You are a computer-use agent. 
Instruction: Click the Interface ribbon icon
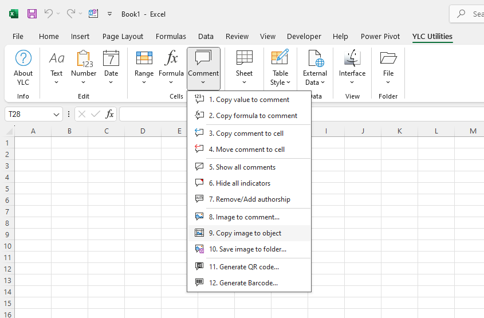point(352,58)
